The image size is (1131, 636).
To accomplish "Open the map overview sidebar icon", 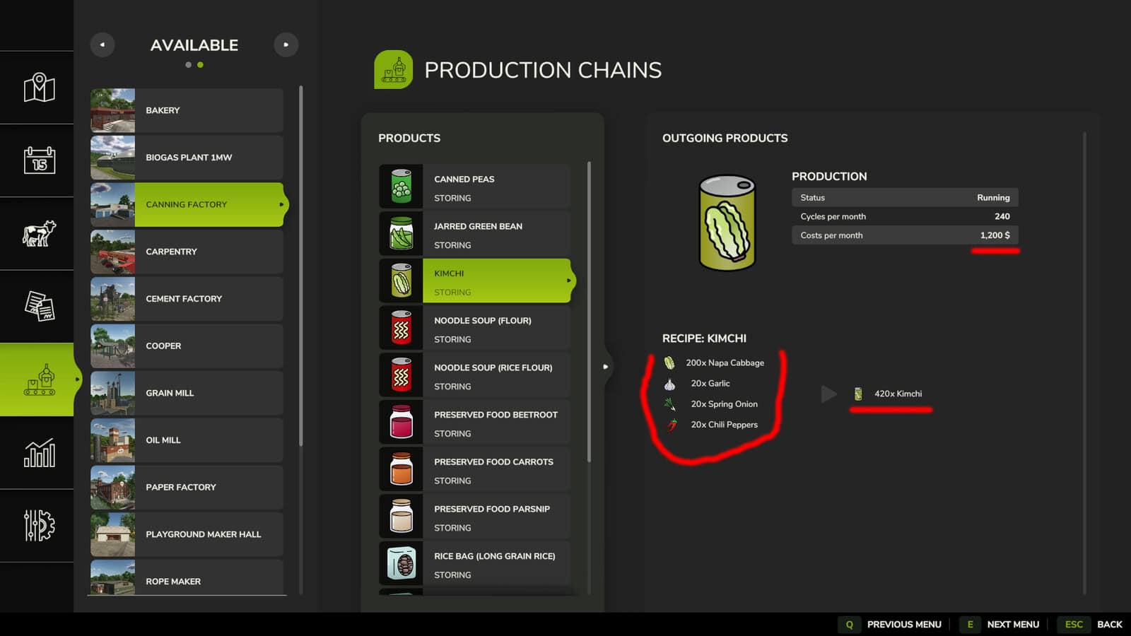I will [x=39, y=88].
